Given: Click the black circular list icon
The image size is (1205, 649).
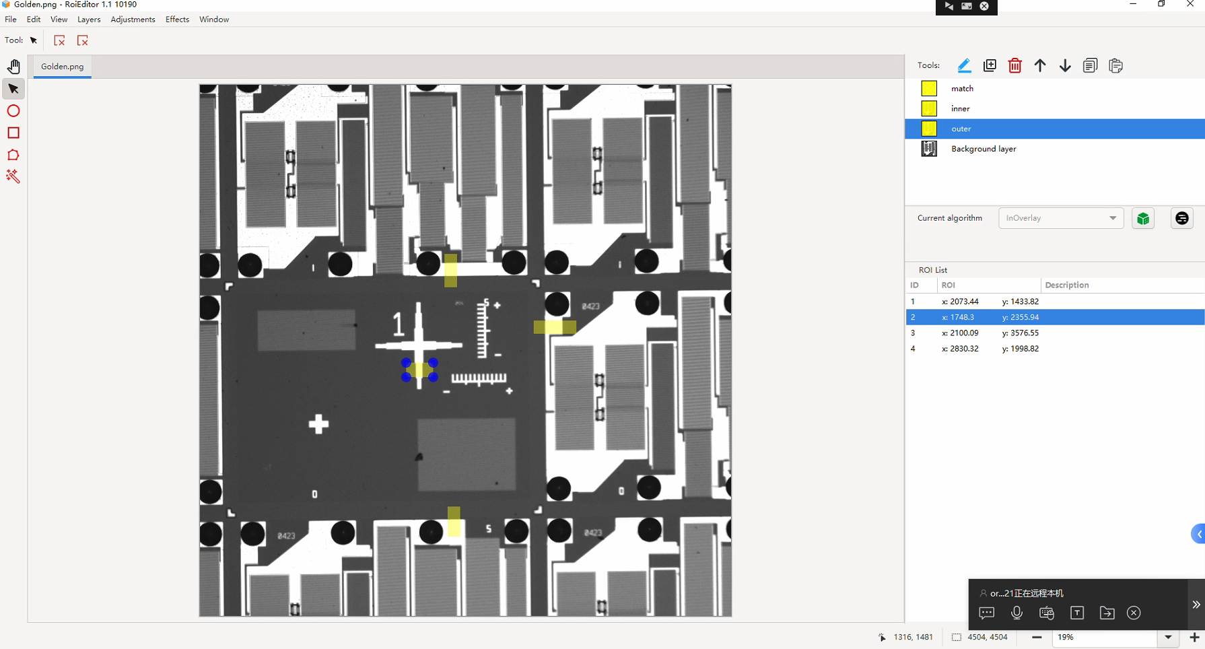Looking at the screenshot, I should pos(1181,218).
